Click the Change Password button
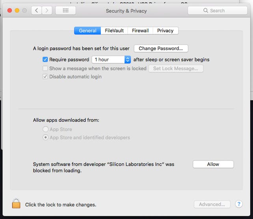 [x=161, y=49]
